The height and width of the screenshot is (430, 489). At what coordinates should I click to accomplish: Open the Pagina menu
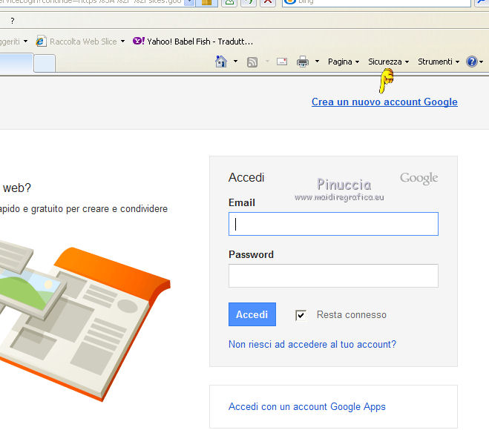344,62
